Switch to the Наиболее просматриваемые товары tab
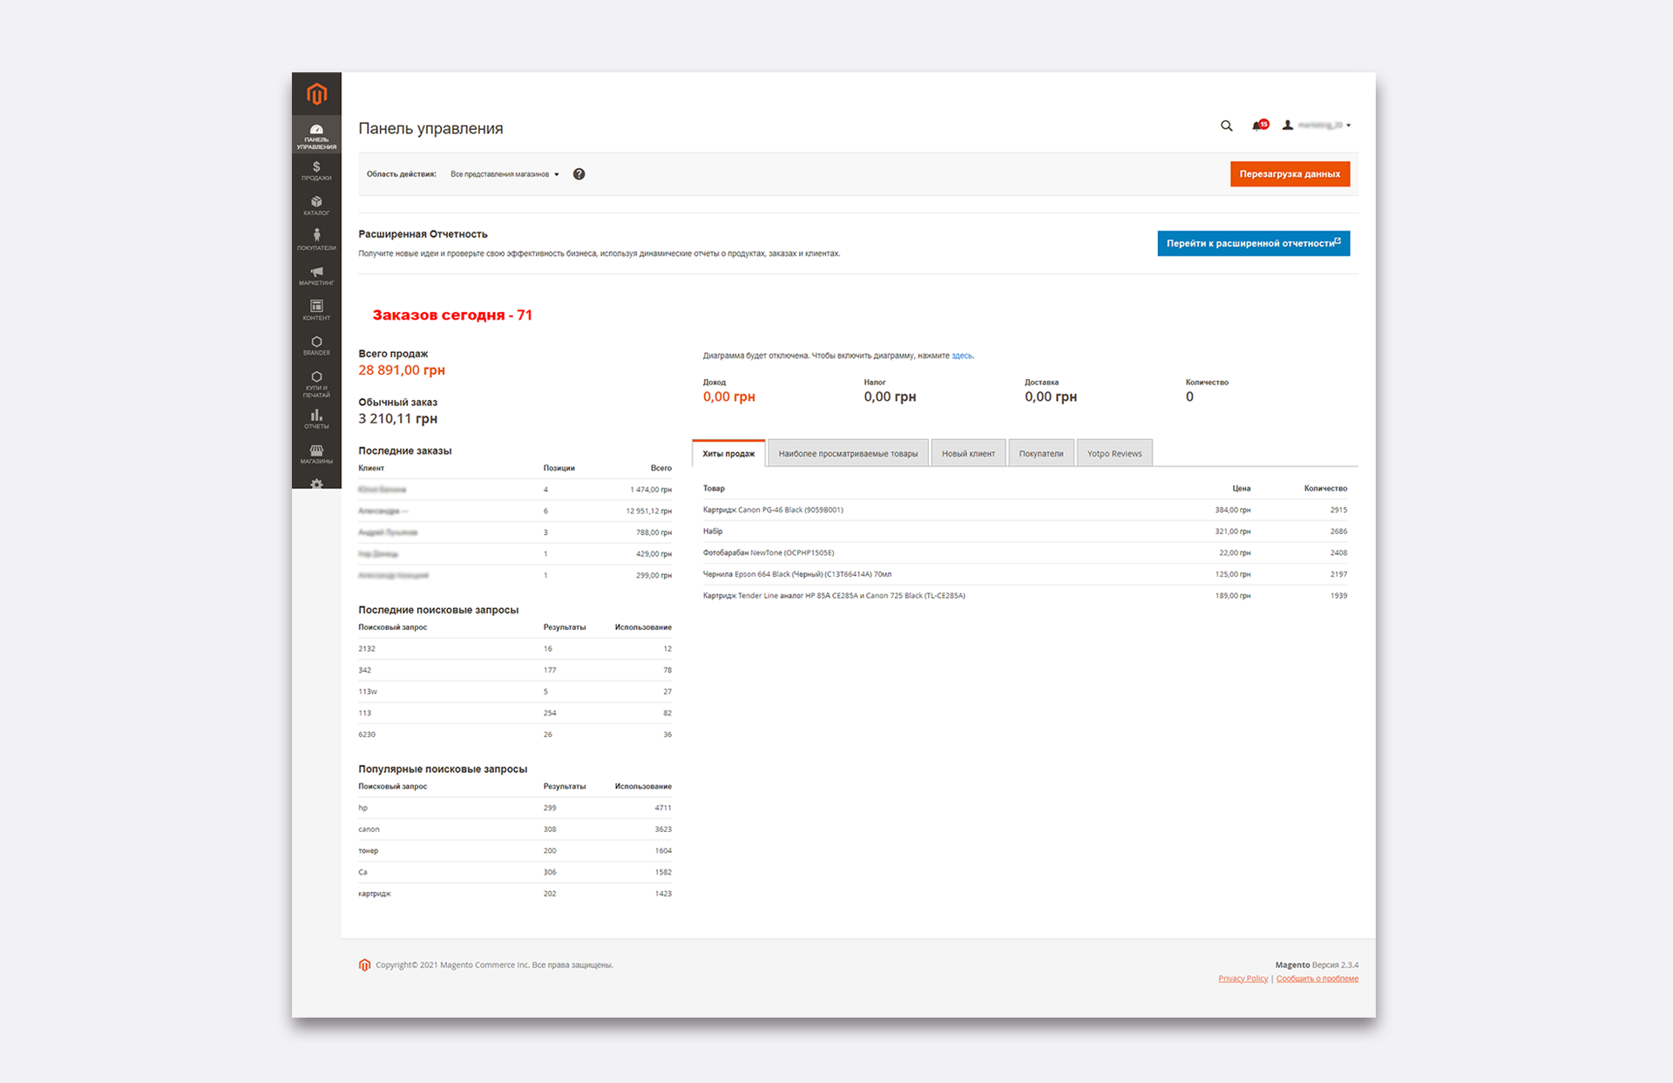 point(847,454)
